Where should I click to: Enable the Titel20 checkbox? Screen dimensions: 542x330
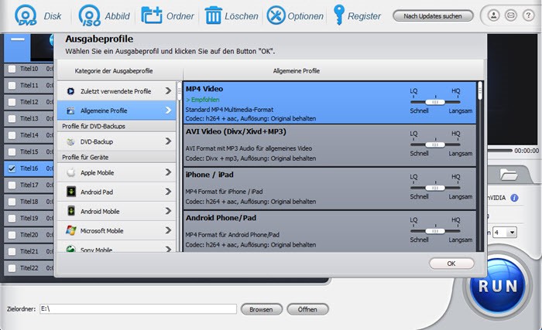(12, 235)
